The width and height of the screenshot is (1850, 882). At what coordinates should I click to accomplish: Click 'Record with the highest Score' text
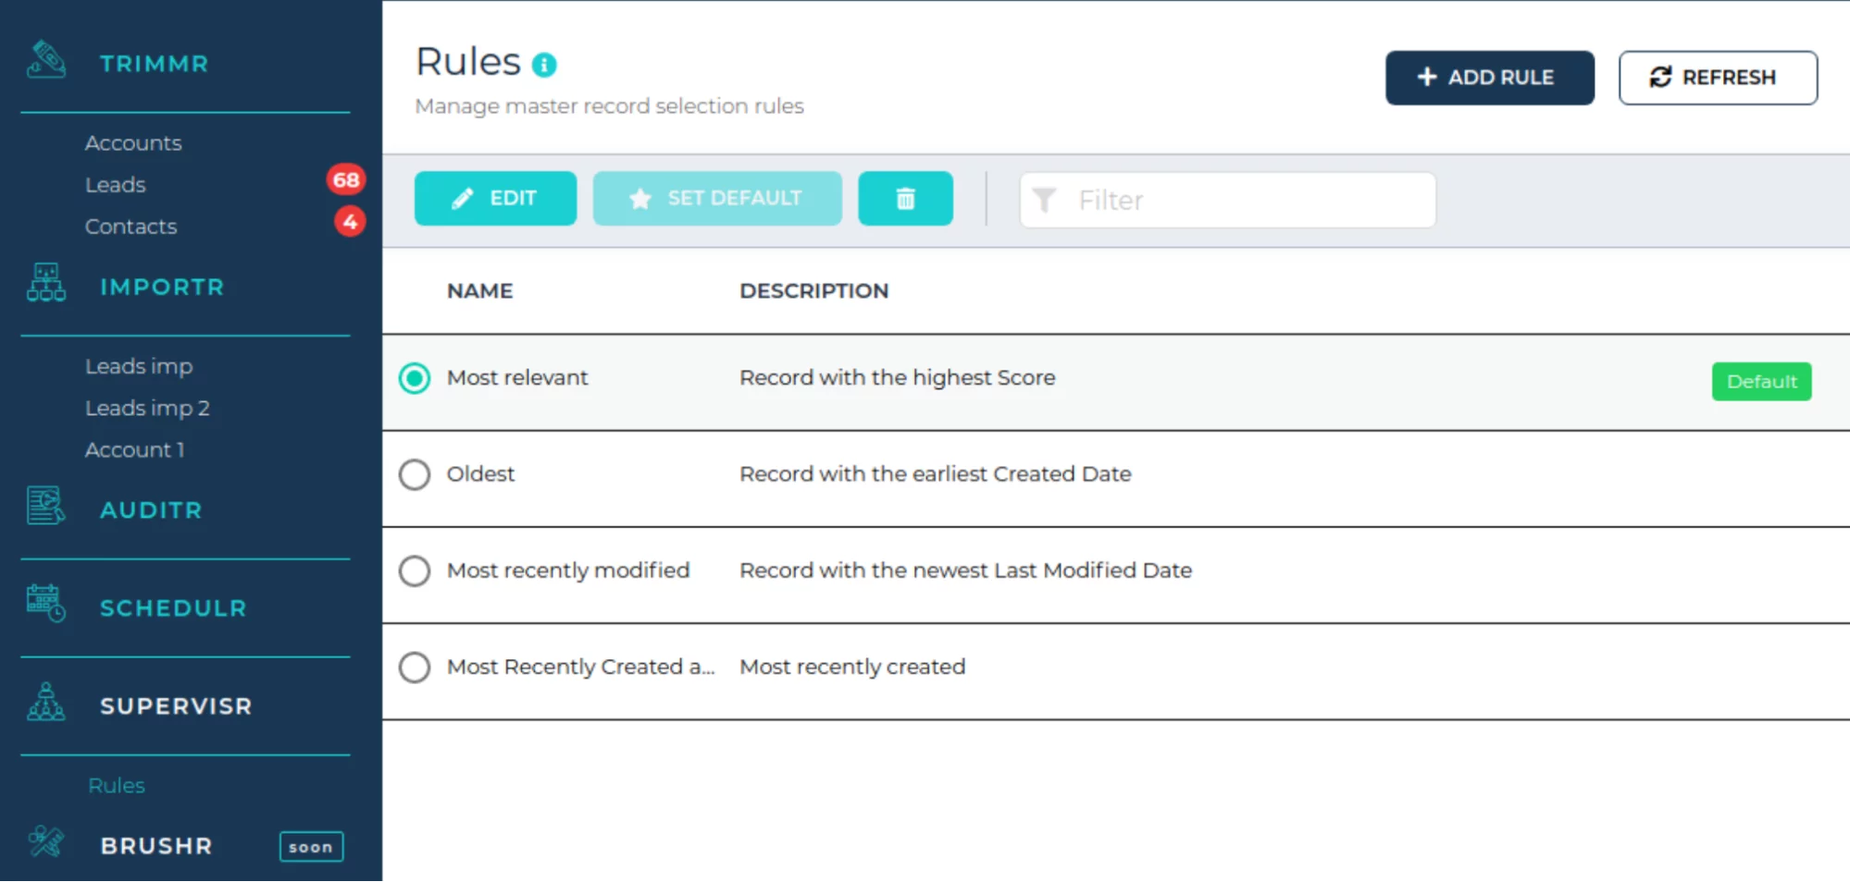(x=897, y=377)
